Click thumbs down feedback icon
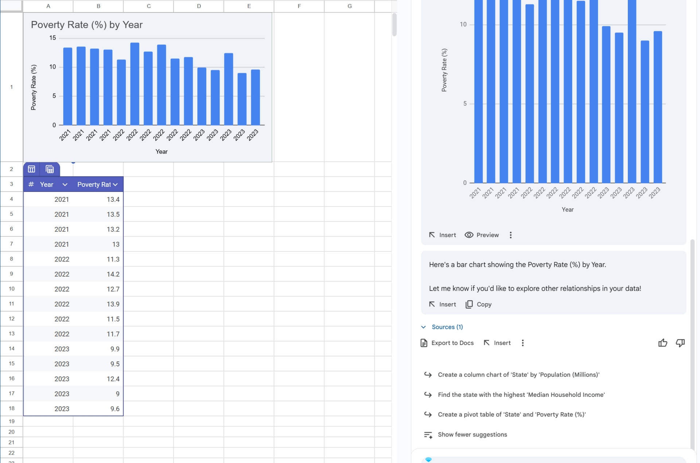This screenshot has height=463, width=700. [680, 343]
